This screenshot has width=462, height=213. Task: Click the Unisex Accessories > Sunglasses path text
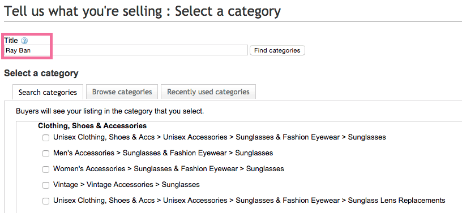(x=220, y=137)
